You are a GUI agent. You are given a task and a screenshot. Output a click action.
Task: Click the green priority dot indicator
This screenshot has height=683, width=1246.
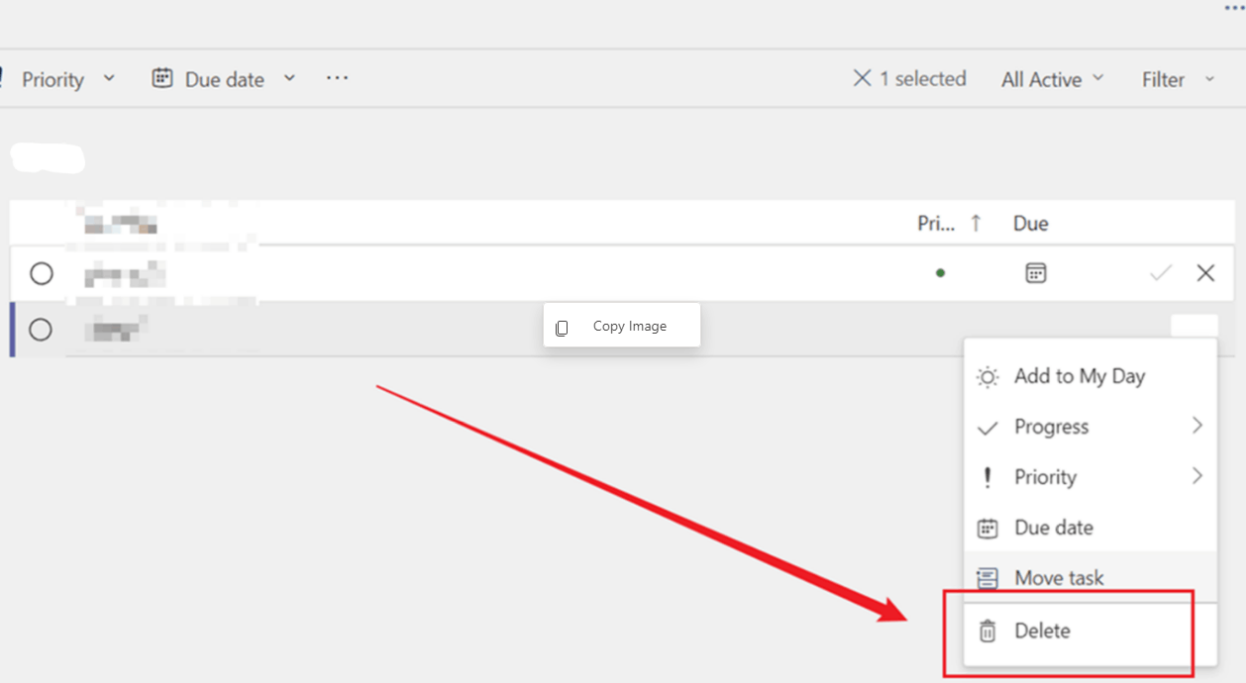coord(939,272)
